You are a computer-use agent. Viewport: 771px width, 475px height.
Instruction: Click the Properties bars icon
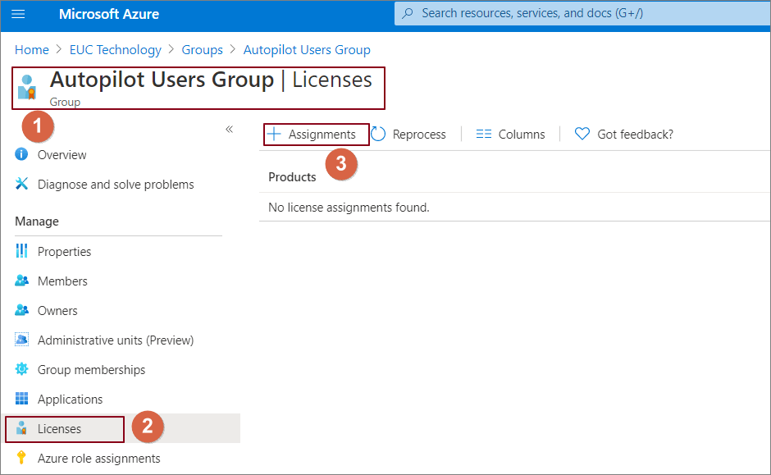coord(21,251)
